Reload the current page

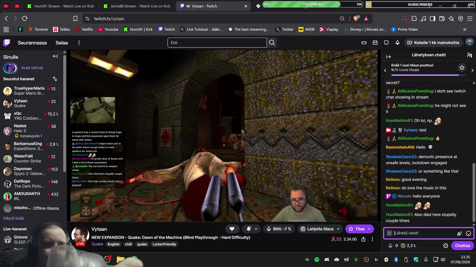[x=25, y=19]
